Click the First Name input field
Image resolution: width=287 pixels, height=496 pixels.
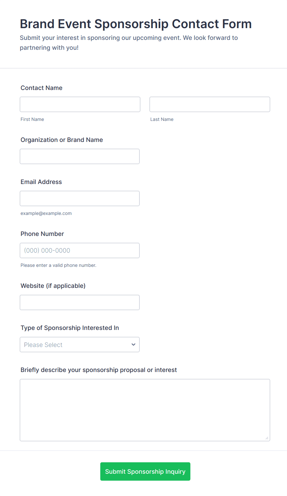[80, 105]
